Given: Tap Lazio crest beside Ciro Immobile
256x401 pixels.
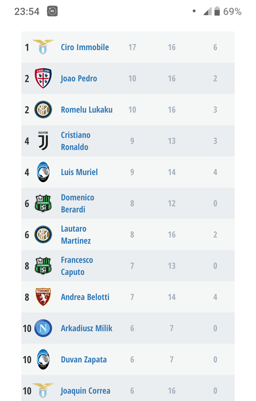Looking at the screenshot, I should [x=43, y=47].
